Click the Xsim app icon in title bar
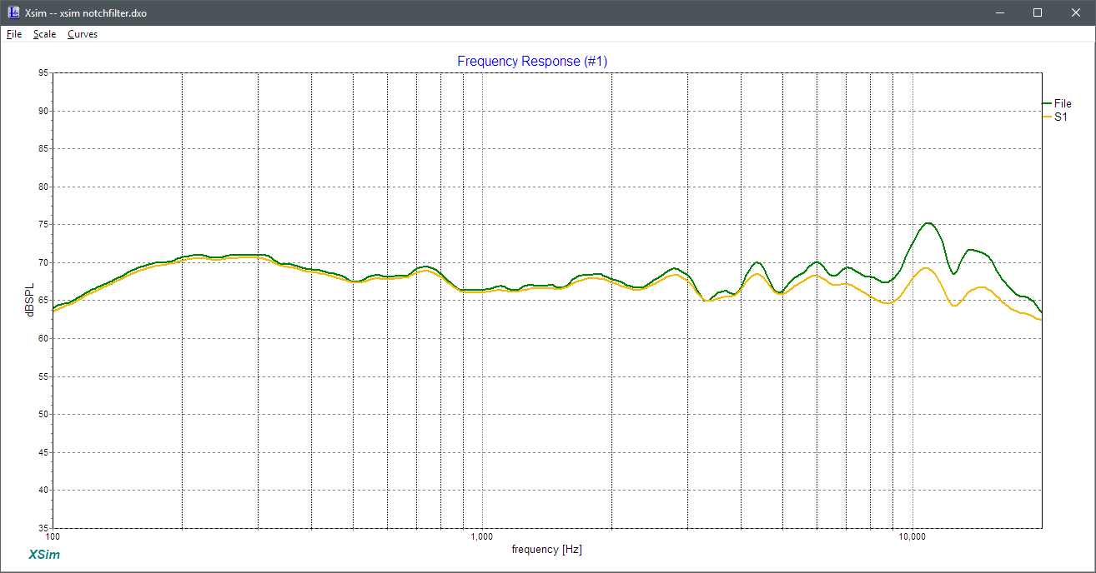Image resolution: width=1096 pixels, height=573 pixels. click(13, 12)
